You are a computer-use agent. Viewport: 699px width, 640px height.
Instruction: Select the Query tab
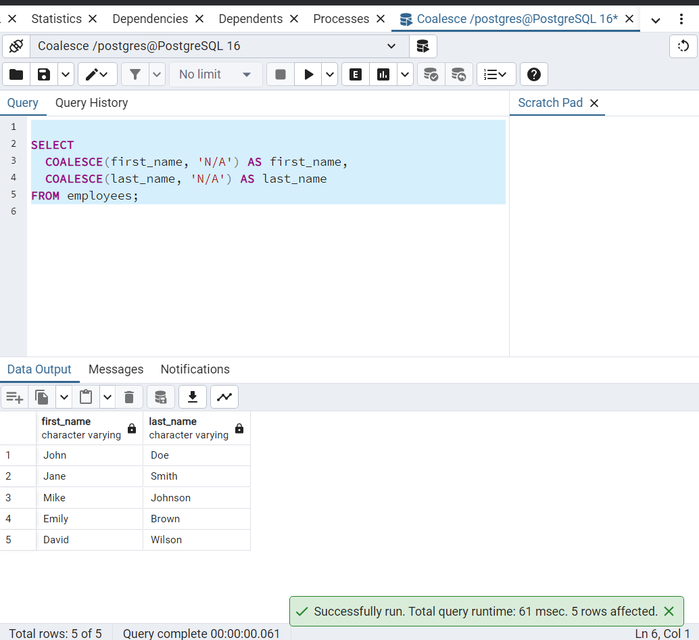point(23,103)
